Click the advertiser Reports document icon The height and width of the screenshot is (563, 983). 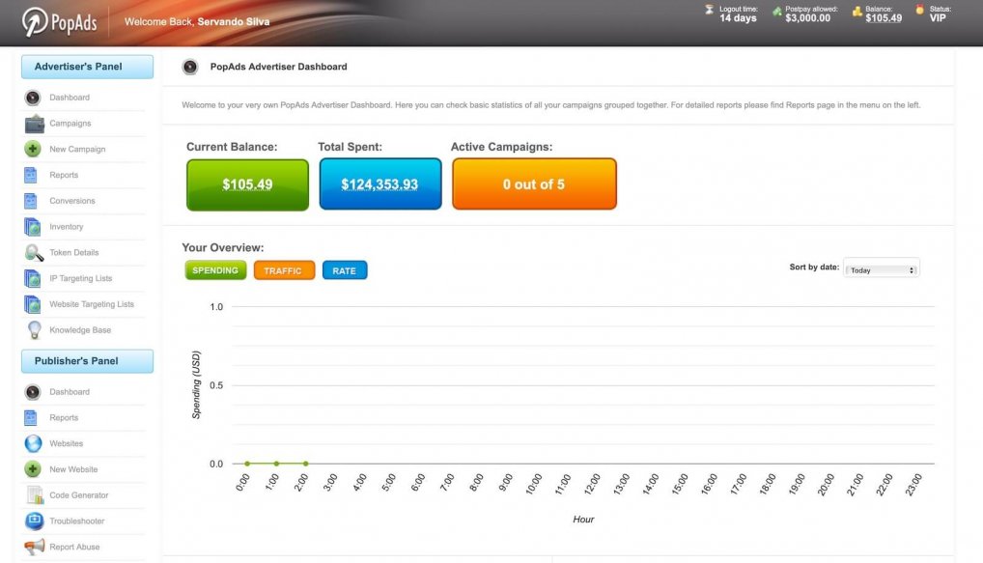[x=31, y=175]
